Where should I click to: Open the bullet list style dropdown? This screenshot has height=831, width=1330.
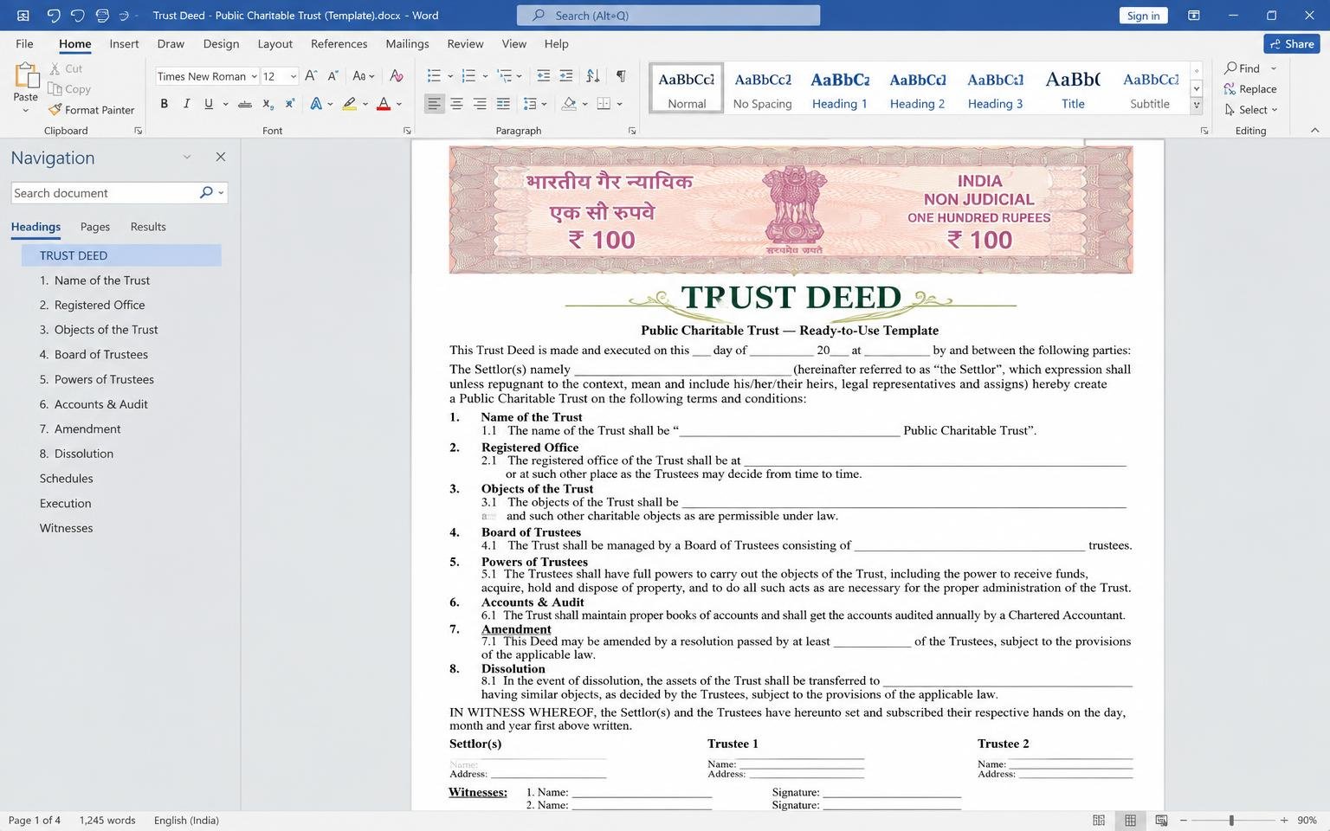click(x=450, y=76)
